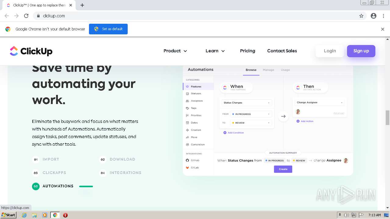
Task: Open Internet Explorer from the taskbar
Action: (24, 215)
